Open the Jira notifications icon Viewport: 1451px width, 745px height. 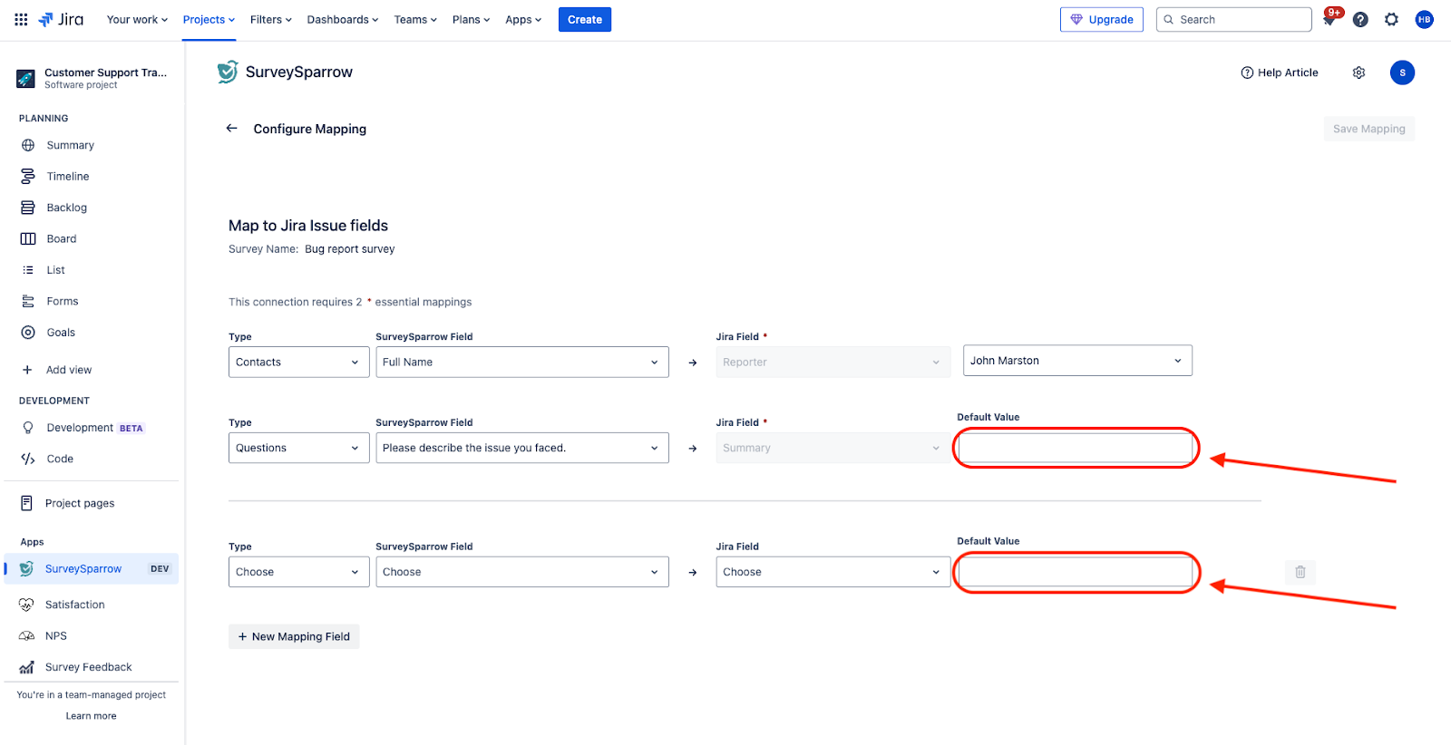(1329, 19)
